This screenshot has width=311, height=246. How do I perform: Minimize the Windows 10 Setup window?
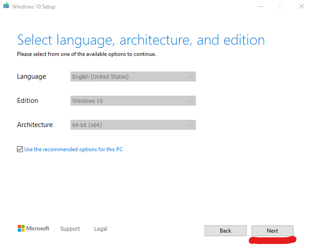(x=261, y=7)
